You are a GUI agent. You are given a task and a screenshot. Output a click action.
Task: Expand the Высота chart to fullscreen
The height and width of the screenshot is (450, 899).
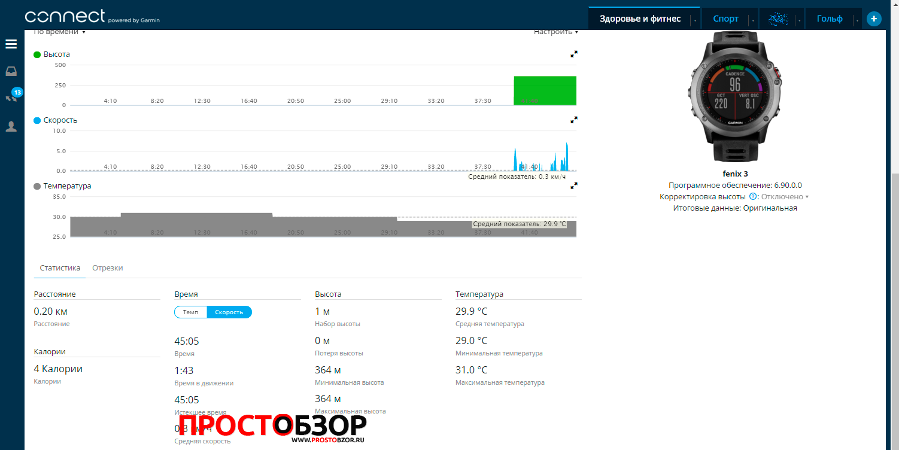coord(574,54)
